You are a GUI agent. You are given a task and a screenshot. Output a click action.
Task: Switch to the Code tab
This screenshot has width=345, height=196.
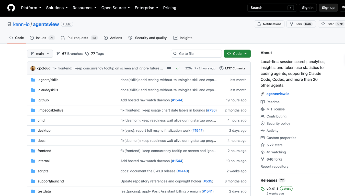[x=17, y=38]
